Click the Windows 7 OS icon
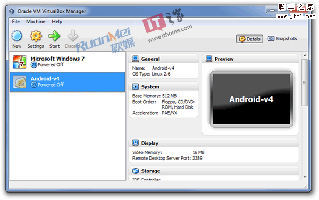The image size is (319, 200). coord(19,62)
